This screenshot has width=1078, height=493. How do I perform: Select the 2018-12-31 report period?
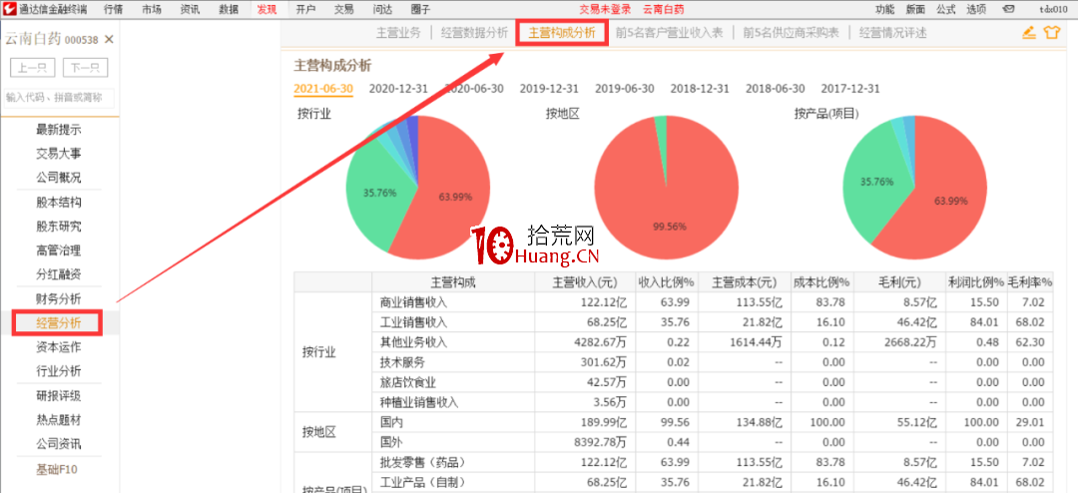[x=699, y=89]
